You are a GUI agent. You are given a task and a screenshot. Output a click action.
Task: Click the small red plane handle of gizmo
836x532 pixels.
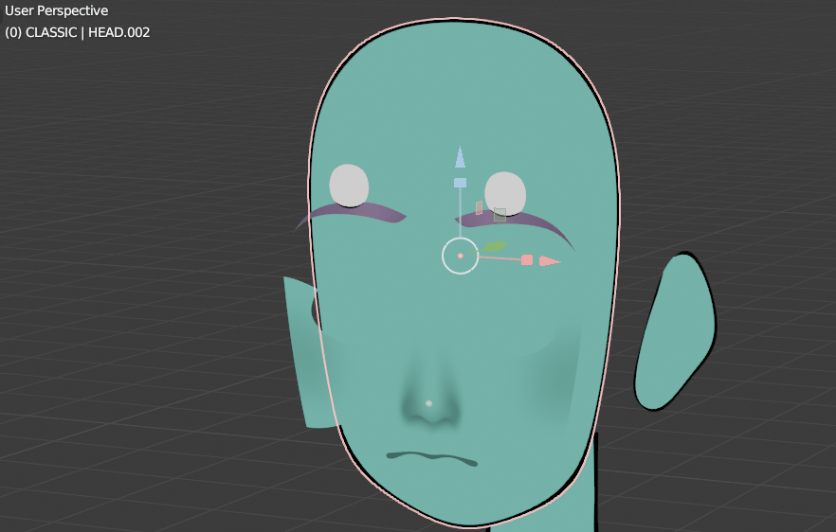[480, 207]
